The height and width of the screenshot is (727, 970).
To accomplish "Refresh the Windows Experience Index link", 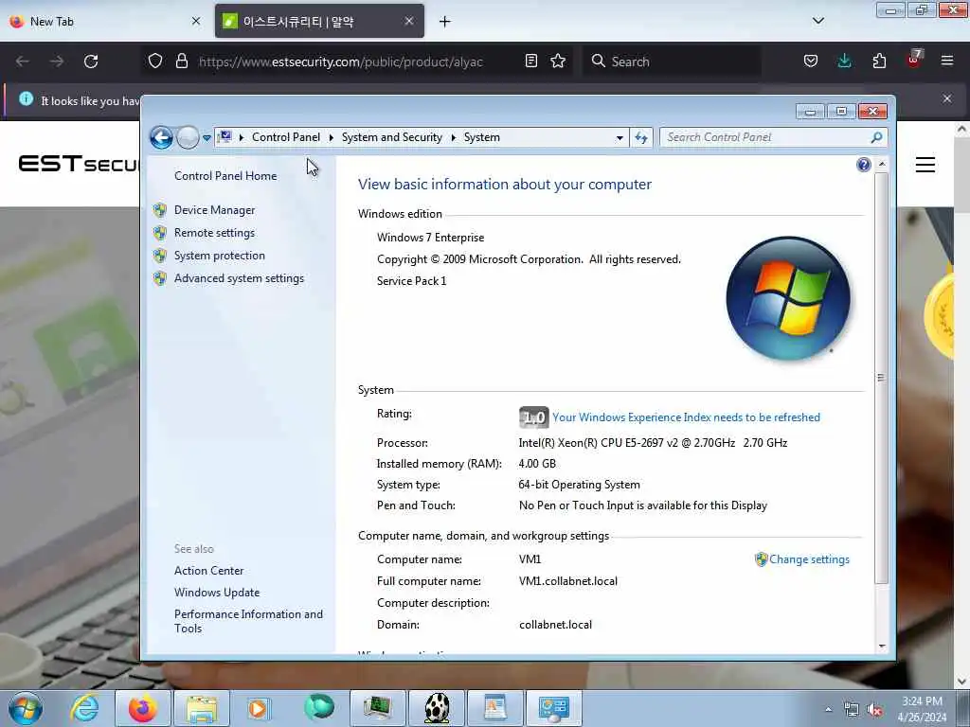I will [686, 417].
